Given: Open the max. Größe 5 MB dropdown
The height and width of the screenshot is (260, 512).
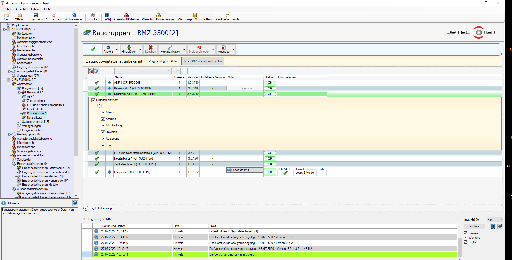Looking at the screenshot, I should point(495,220).
